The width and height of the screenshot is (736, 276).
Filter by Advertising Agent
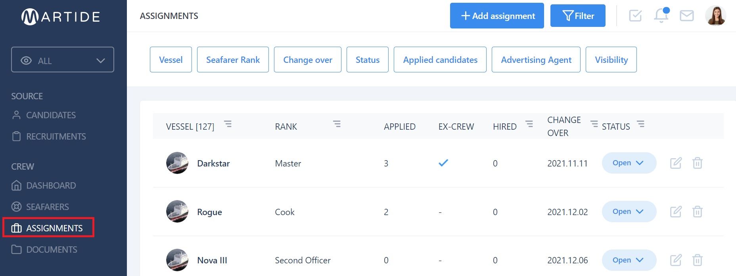(536, 60)
